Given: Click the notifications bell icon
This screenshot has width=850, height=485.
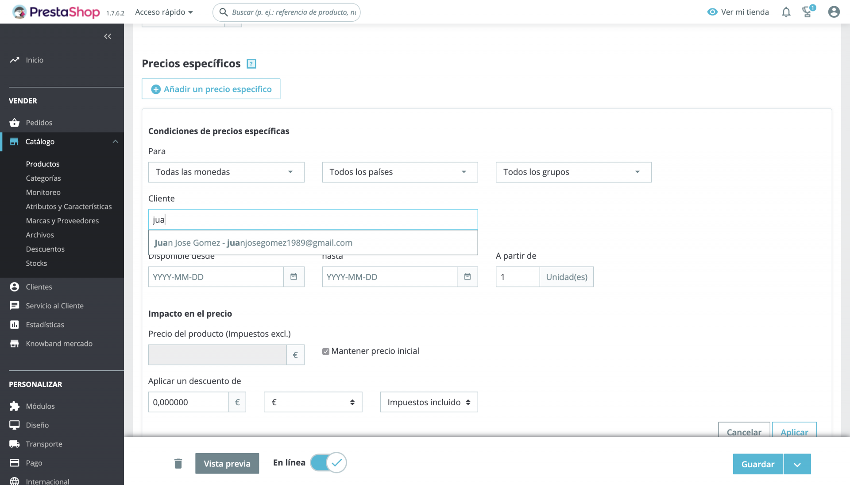Looking at the screenshot, I should pos(786,12).
